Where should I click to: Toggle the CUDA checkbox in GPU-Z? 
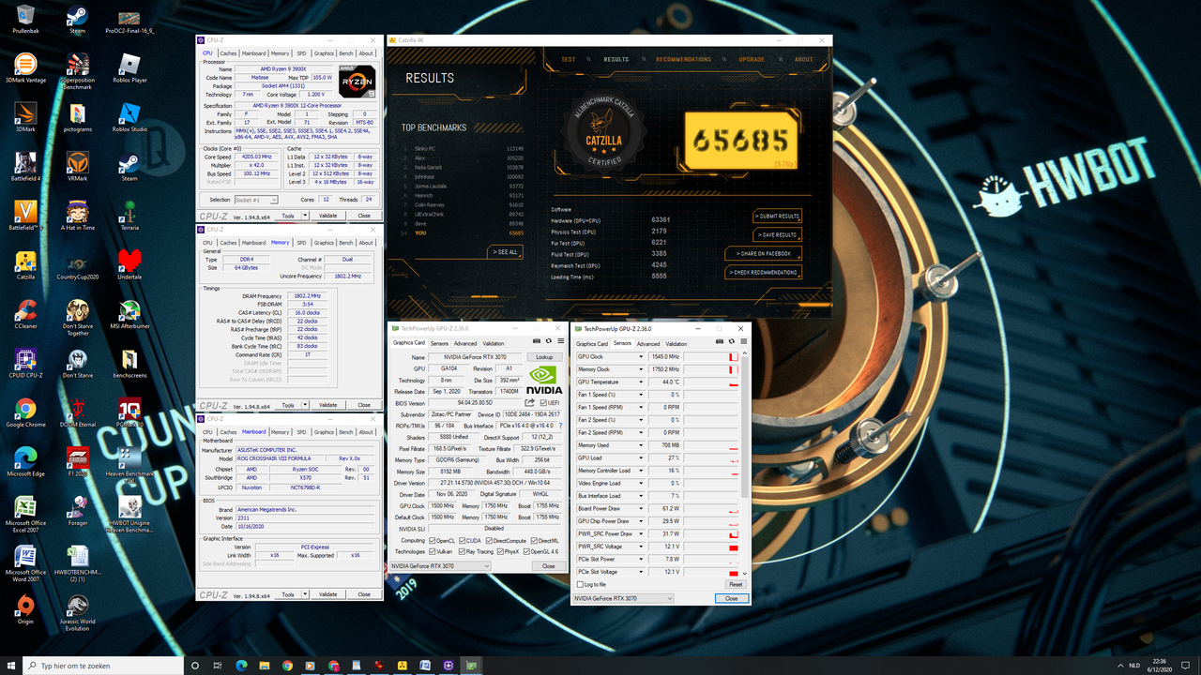pyautogui.click(x=462, y=541)
